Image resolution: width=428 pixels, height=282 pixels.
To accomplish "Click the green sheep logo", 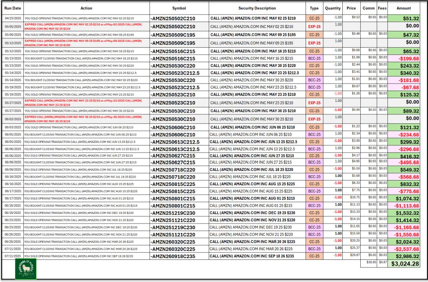I will (x=25, y=269).
